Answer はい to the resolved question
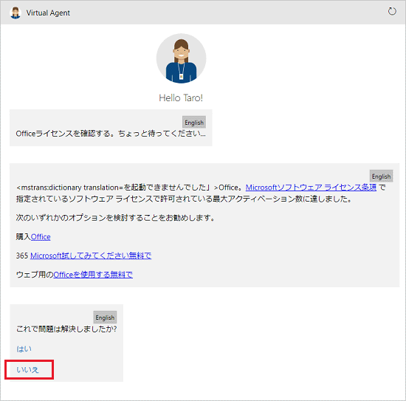Screen dimensions: 406x401 point(24,349)
